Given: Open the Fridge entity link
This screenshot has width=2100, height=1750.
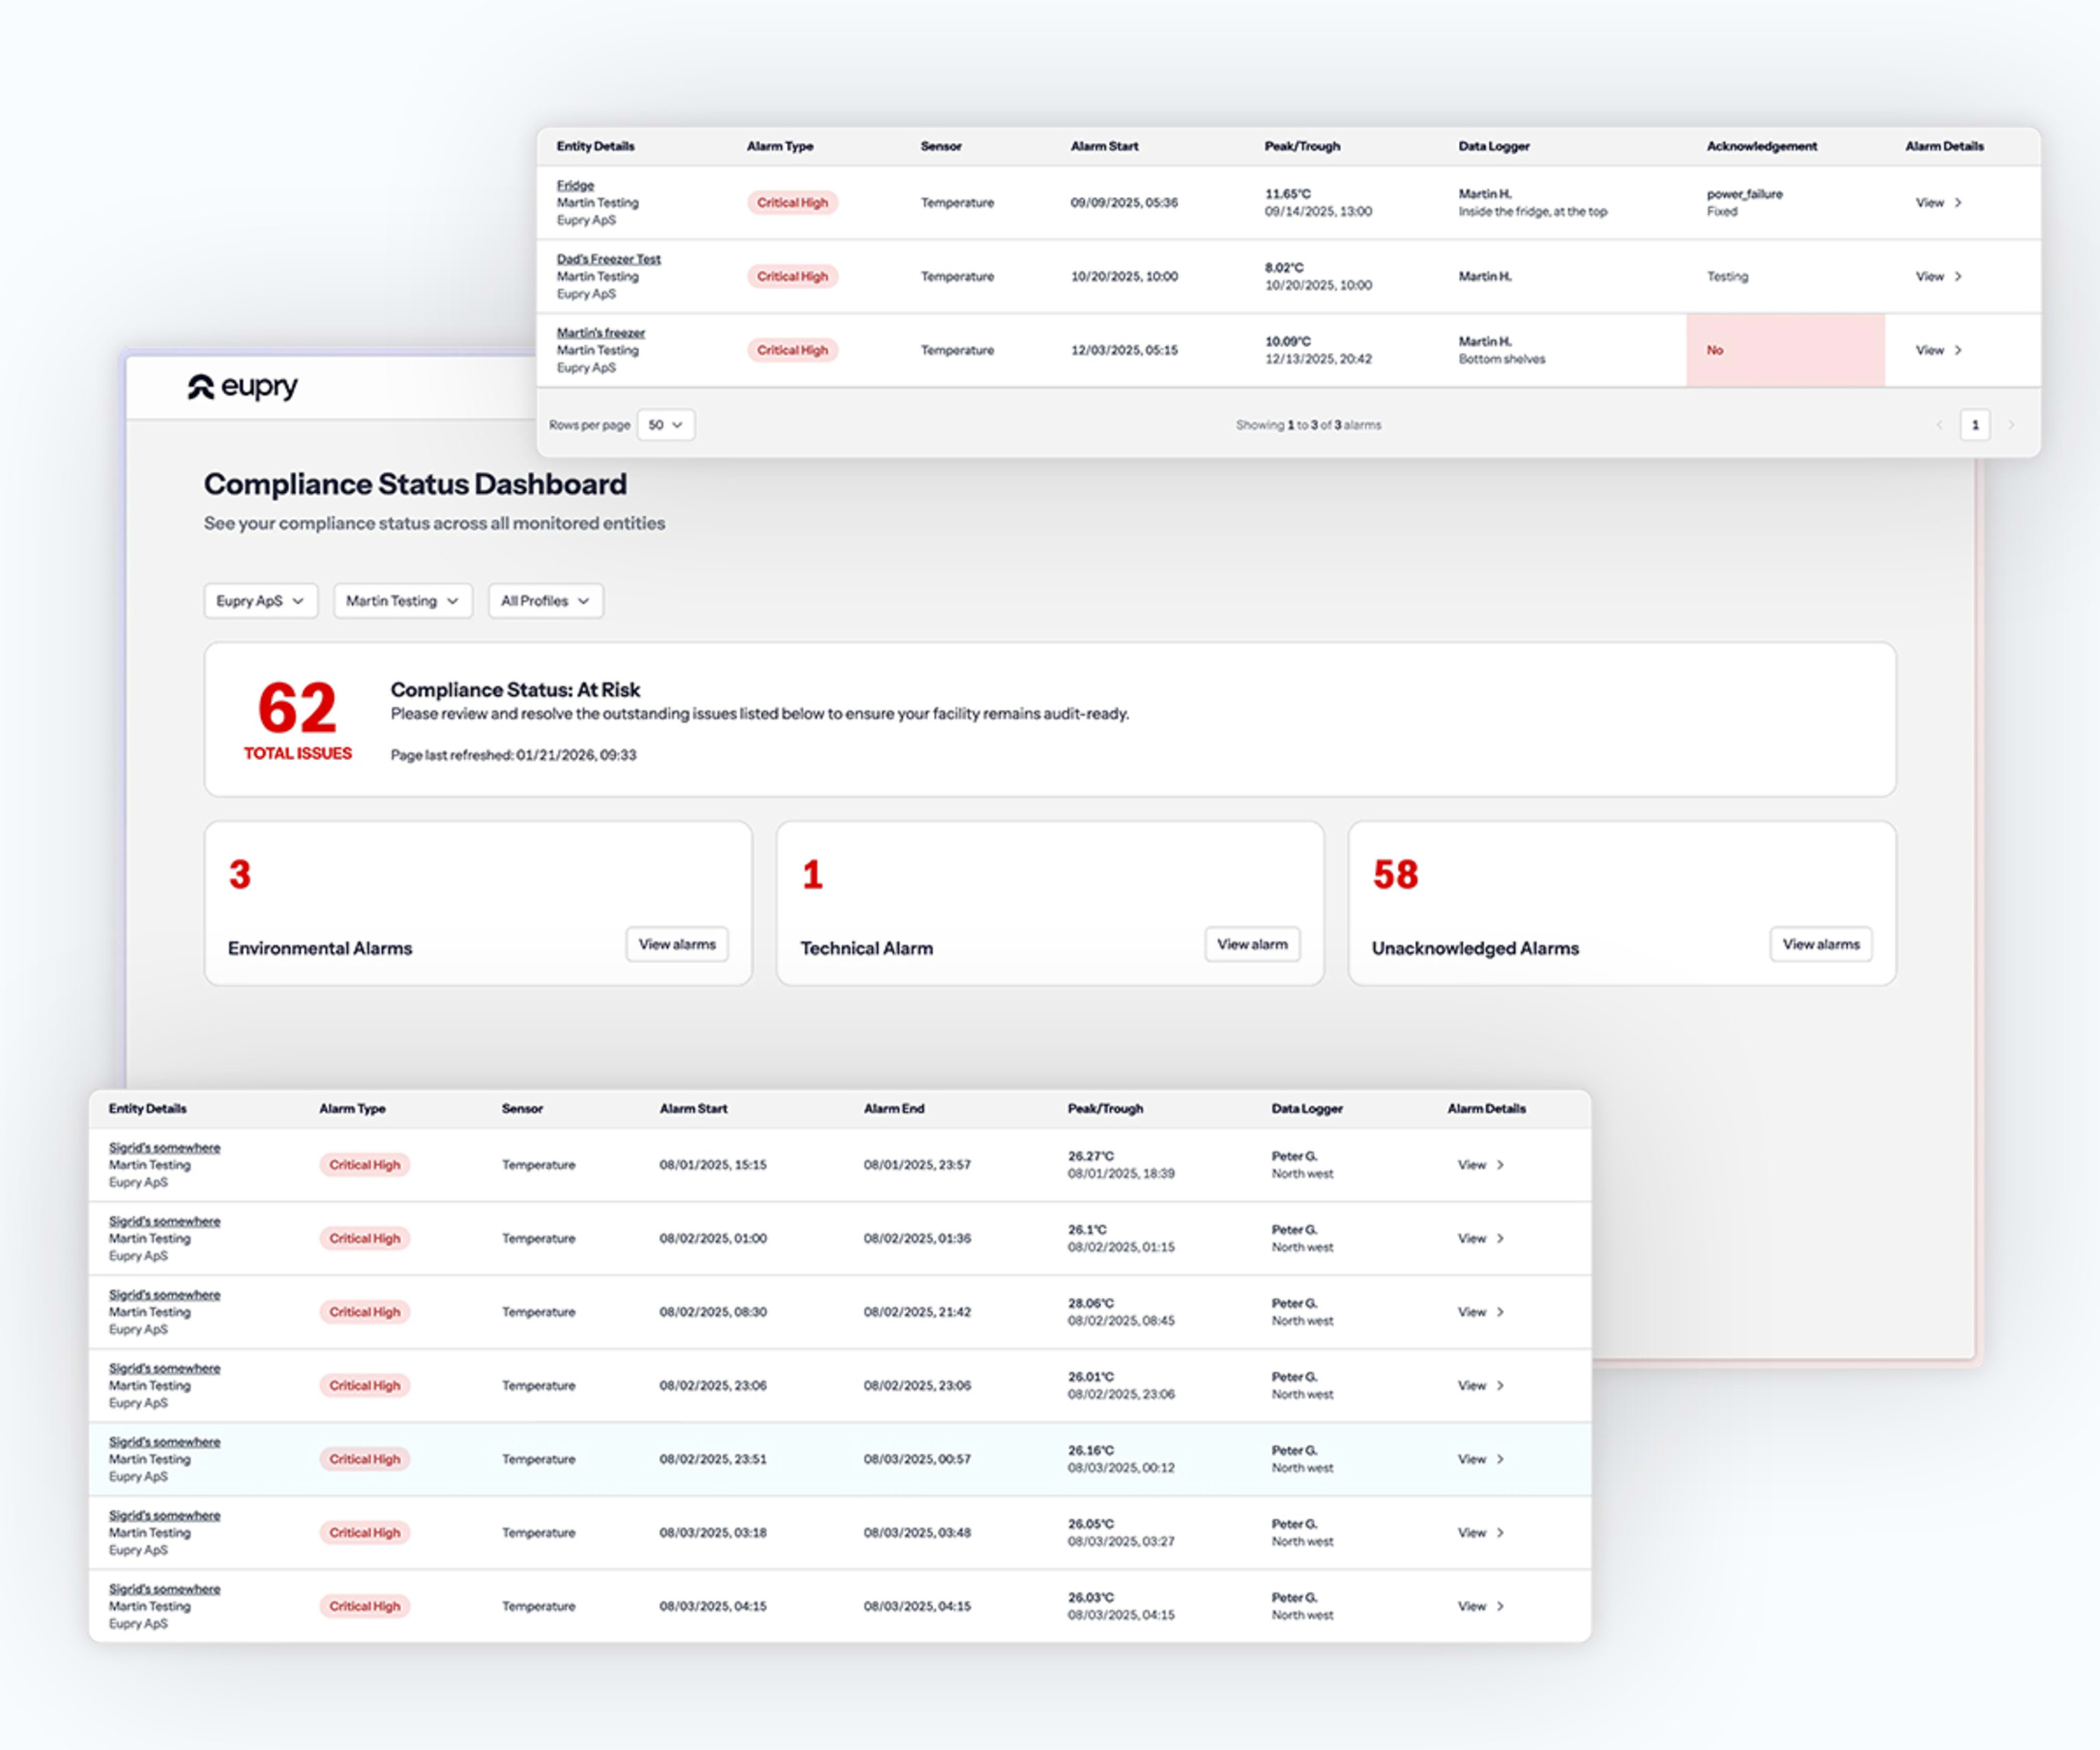Looking at the screenshot, I should (575, 185).
